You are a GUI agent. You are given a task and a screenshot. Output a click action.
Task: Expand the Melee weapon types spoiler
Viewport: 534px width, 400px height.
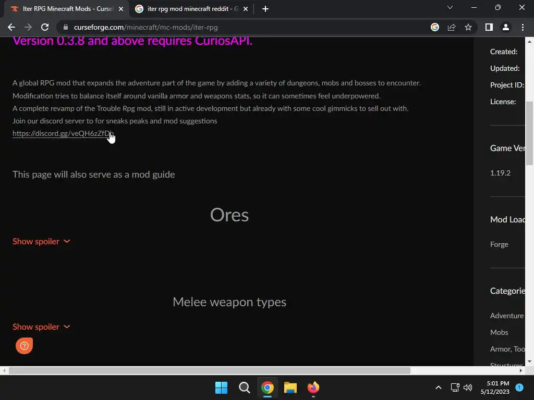pyautogui.click(x=41, y=327)
